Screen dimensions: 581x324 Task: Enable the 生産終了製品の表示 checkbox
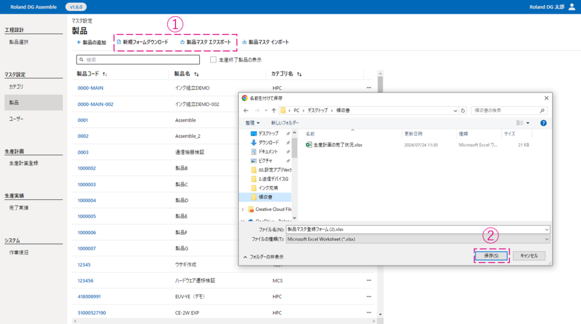click(213, 60)
